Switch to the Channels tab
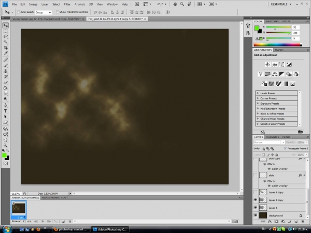This screenshot has height=233, width=311. (272, 137)
